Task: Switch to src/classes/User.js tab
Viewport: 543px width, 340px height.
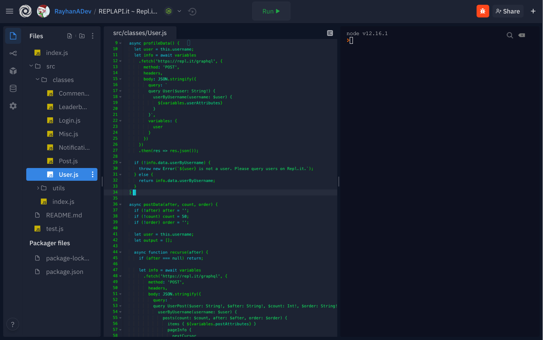Action: (x=140, y=33)
